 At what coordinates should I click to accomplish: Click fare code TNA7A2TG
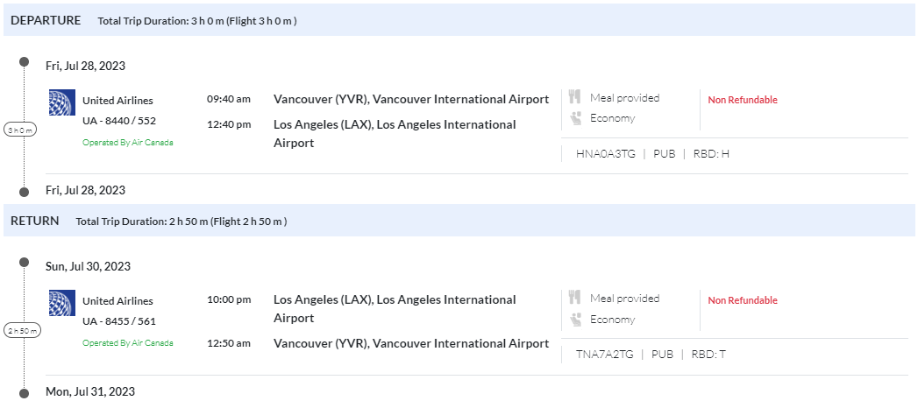click(x=605, y=354)
